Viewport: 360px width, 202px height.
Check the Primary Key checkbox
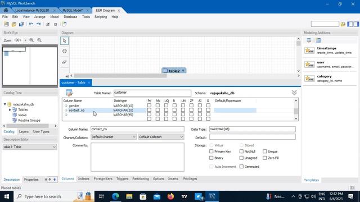click(x=211, y=151)
